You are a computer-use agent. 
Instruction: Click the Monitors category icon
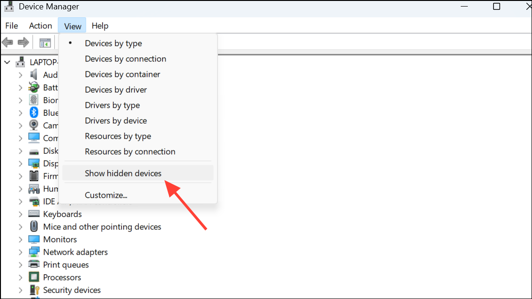pos(34,239)
